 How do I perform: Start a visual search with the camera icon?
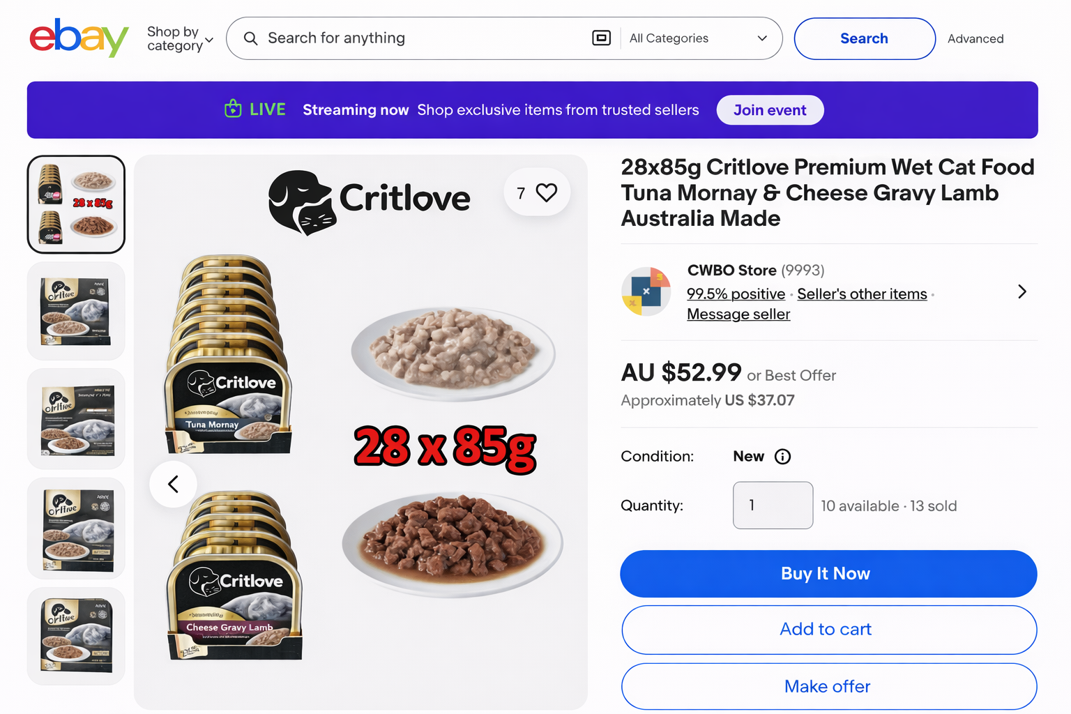[x=601, y=38]
